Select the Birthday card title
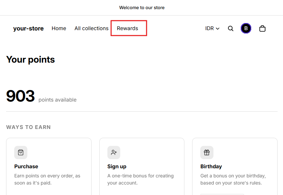The image size is (283, 195). point(211,167)
